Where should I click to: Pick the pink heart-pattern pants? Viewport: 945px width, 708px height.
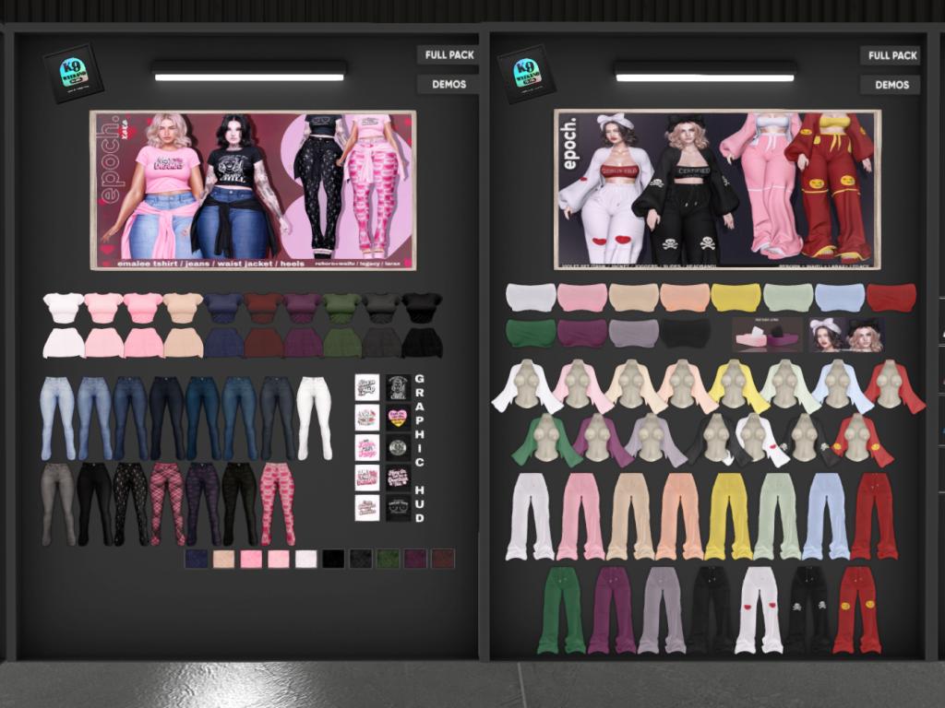278,502
